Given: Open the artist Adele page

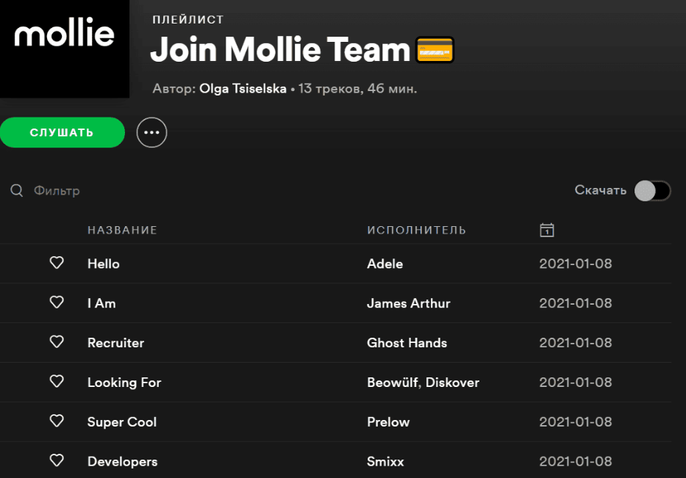Looking at the screenshot, I should pyautogui.click(x=385, y=264).
